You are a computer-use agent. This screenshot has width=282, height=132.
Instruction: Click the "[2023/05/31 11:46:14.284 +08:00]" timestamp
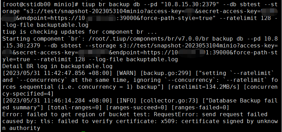(58, 101)
